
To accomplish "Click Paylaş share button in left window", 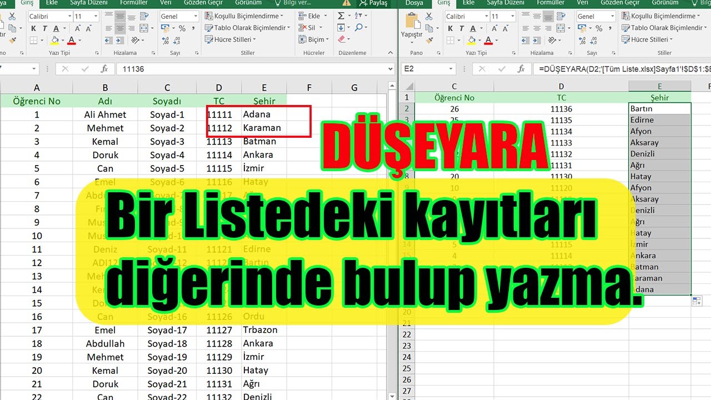I will click(x=373, y=3).
